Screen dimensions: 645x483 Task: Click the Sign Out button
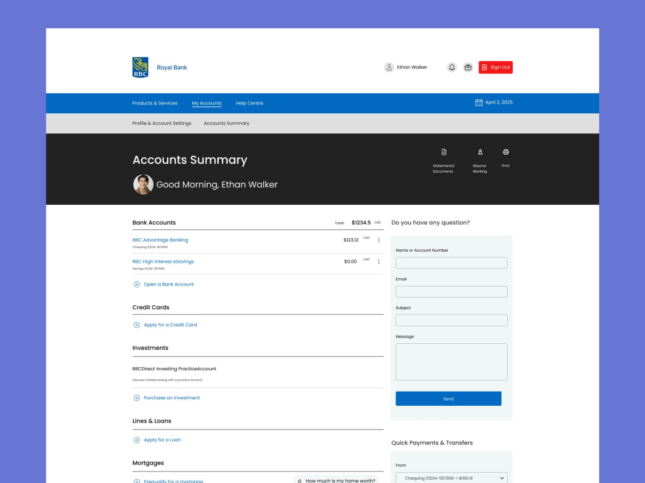tap(495, 68)
